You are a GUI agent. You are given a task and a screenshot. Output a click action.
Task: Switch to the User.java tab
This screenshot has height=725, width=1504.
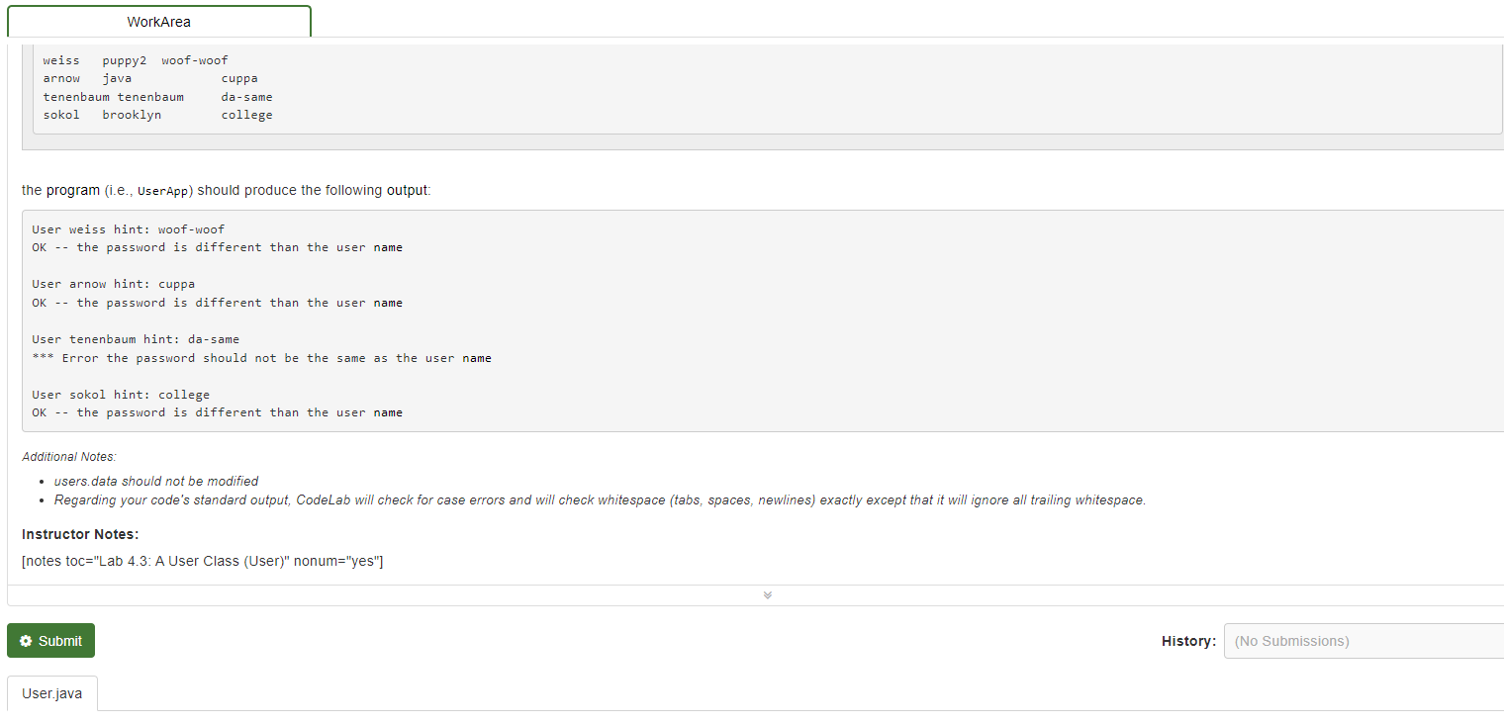51,693
